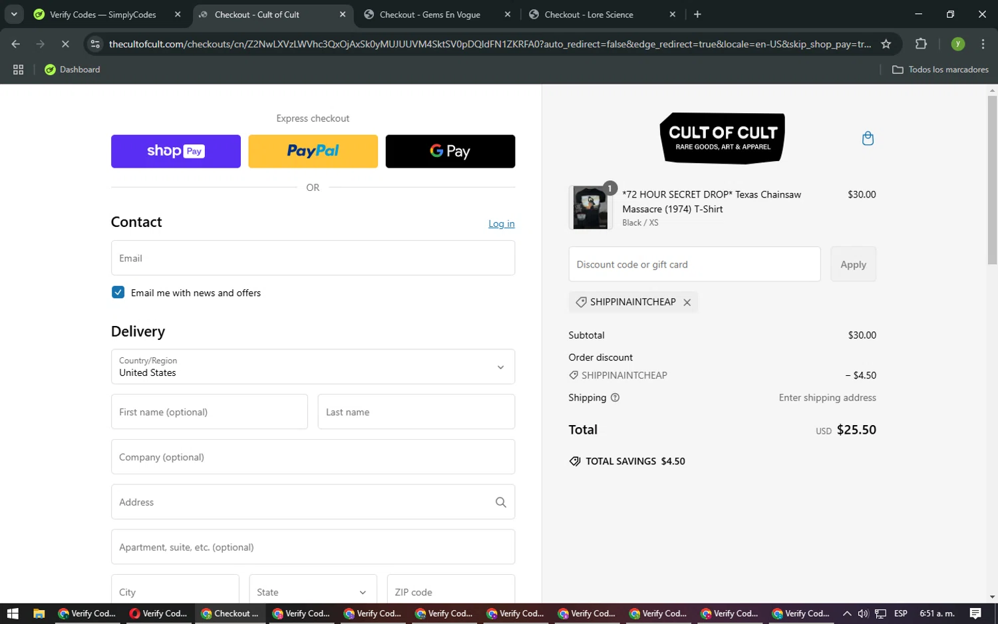Open the Dashboard bookmark
Image resolution: width=998 pixels, height=624 pixels.
point(73,69)
